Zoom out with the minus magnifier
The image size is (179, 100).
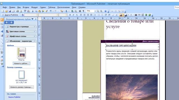click(x=98, y=11)
